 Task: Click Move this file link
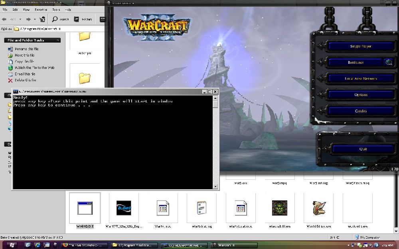[x=24, y=55]
